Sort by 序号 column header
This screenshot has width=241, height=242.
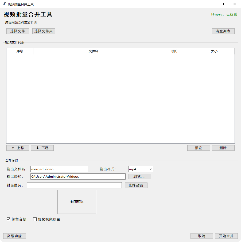click(x=20, y=51)
